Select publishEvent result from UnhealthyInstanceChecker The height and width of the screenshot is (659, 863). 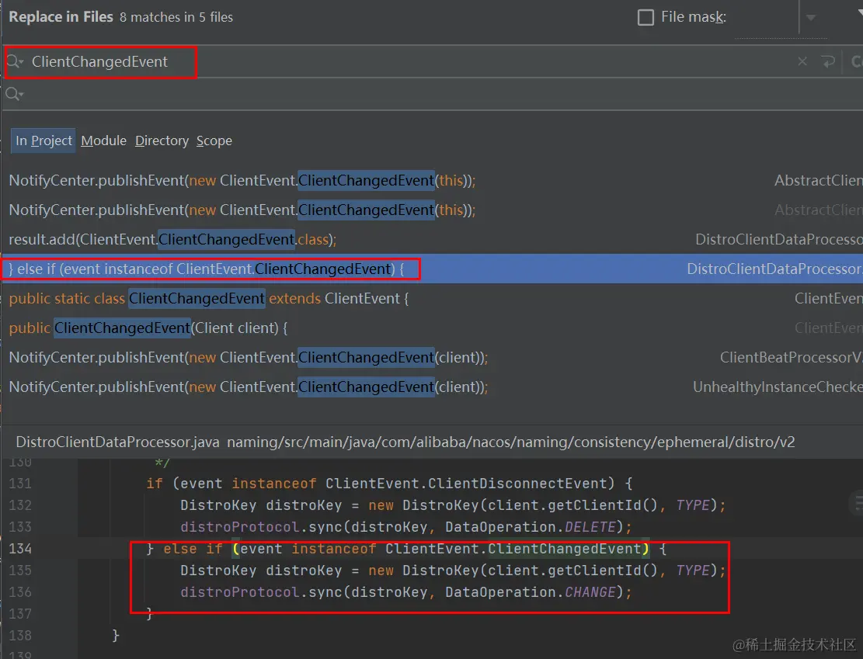click(433, 387)
